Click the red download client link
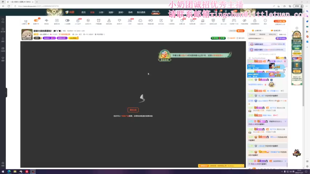 click(125, 116)
